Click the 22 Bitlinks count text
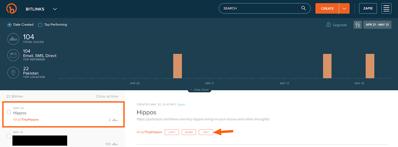Image resolution: width=398 pixels, height=147 pixels. coord(15,96)
